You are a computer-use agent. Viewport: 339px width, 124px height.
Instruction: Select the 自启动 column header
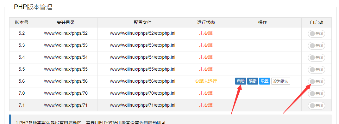317,22
